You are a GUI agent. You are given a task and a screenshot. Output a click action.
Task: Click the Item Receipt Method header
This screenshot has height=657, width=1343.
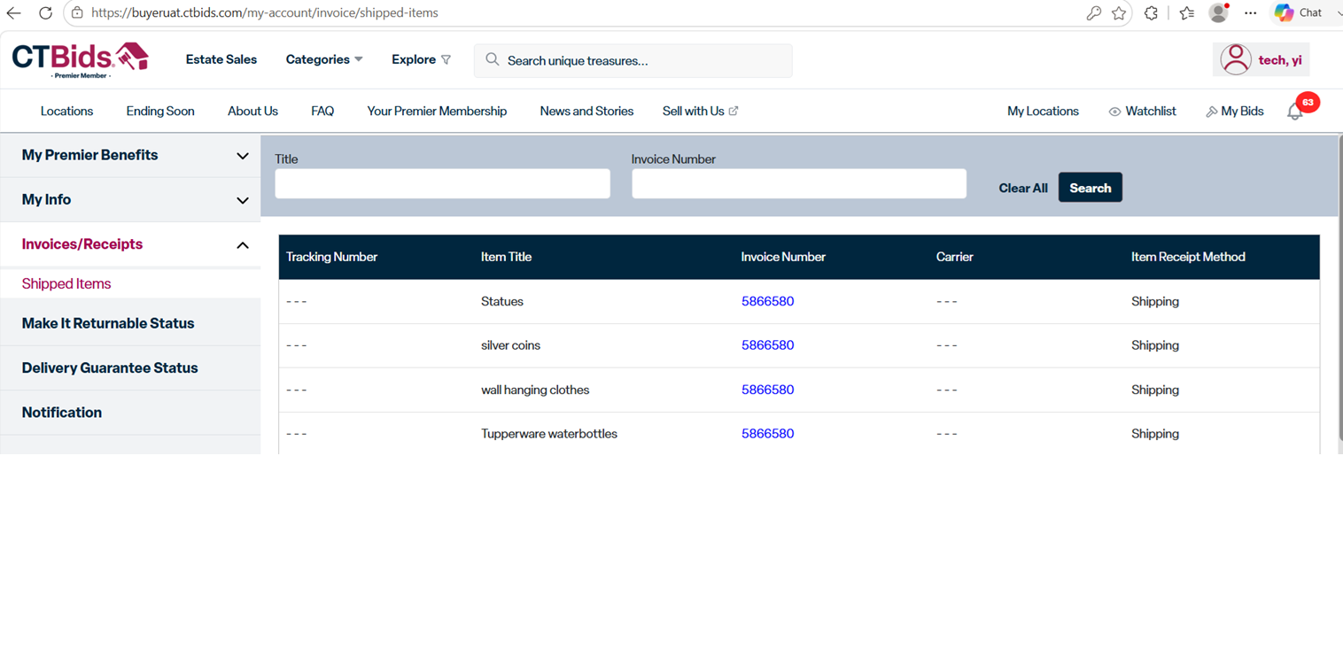point(1188,257)
